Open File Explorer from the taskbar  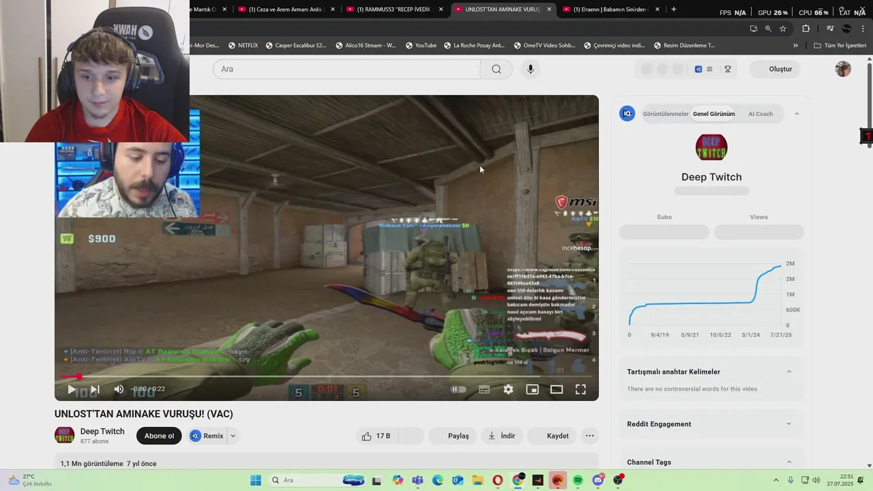(477, 480)
